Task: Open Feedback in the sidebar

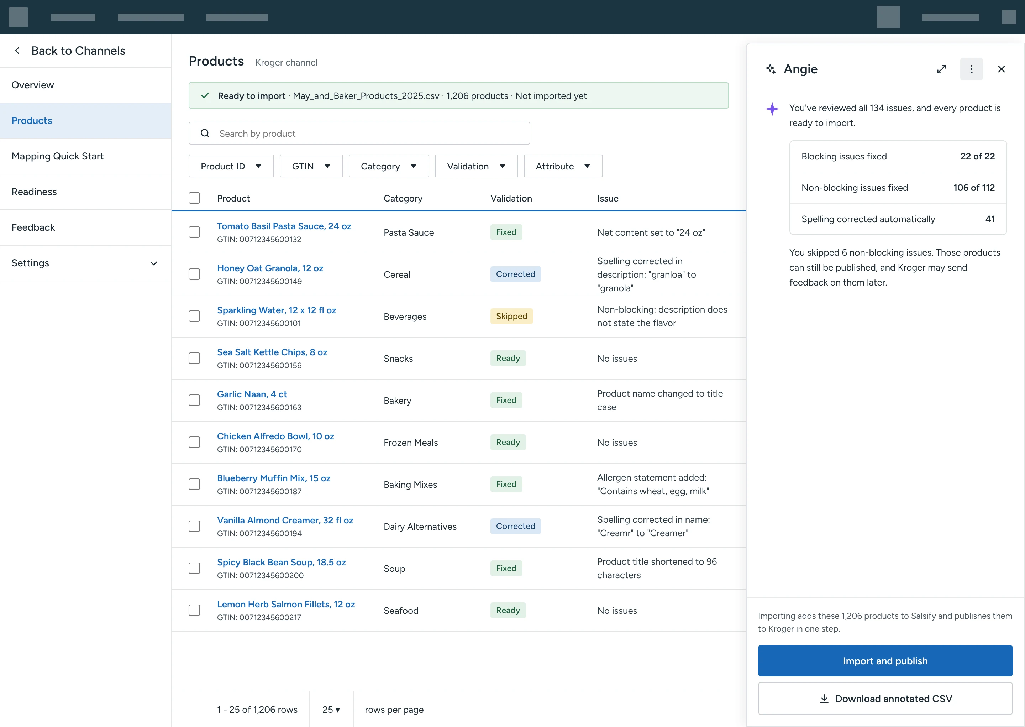Action: pyautogui.click(x=85, y=227)
